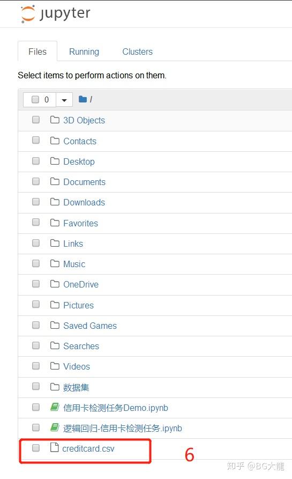
Task: Open the creditcard.csv file
Action: tap(88, 448)
